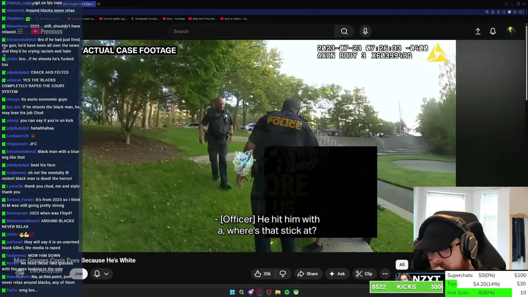Open Discord from the taskbar
This screenshot has height=297, width=528.
tap(250, 292)
